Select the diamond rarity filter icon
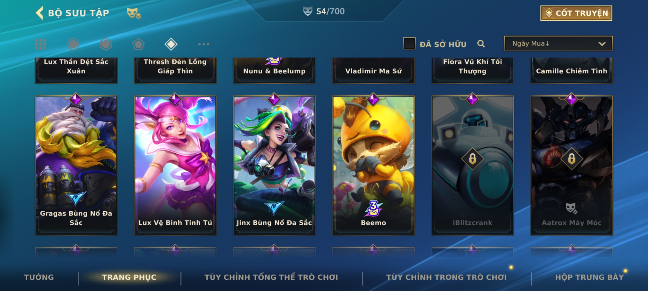 coord(171,44)
